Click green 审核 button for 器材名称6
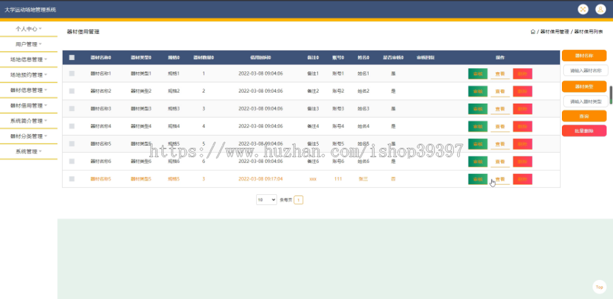Screen dimensions: 613x299 tap(477, 161)
